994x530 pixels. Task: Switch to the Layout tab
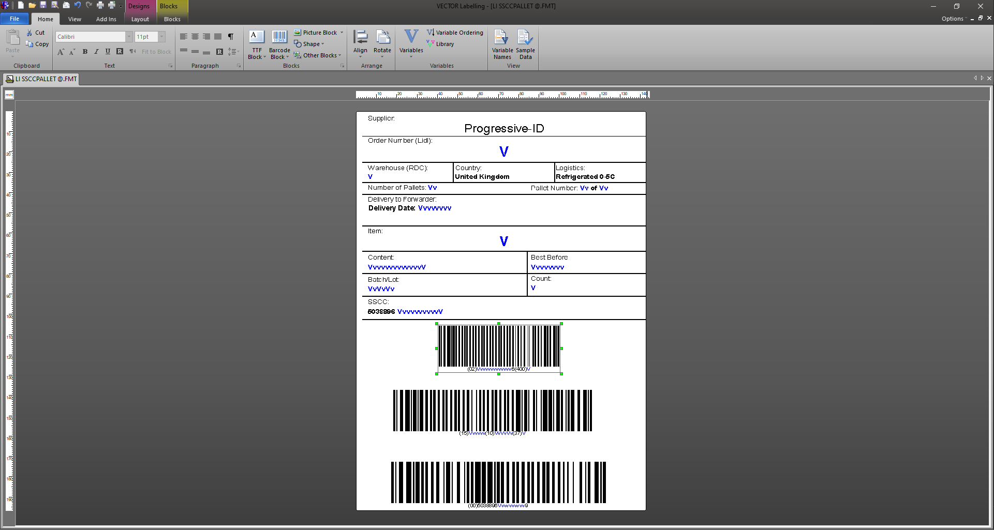[140, 19]
